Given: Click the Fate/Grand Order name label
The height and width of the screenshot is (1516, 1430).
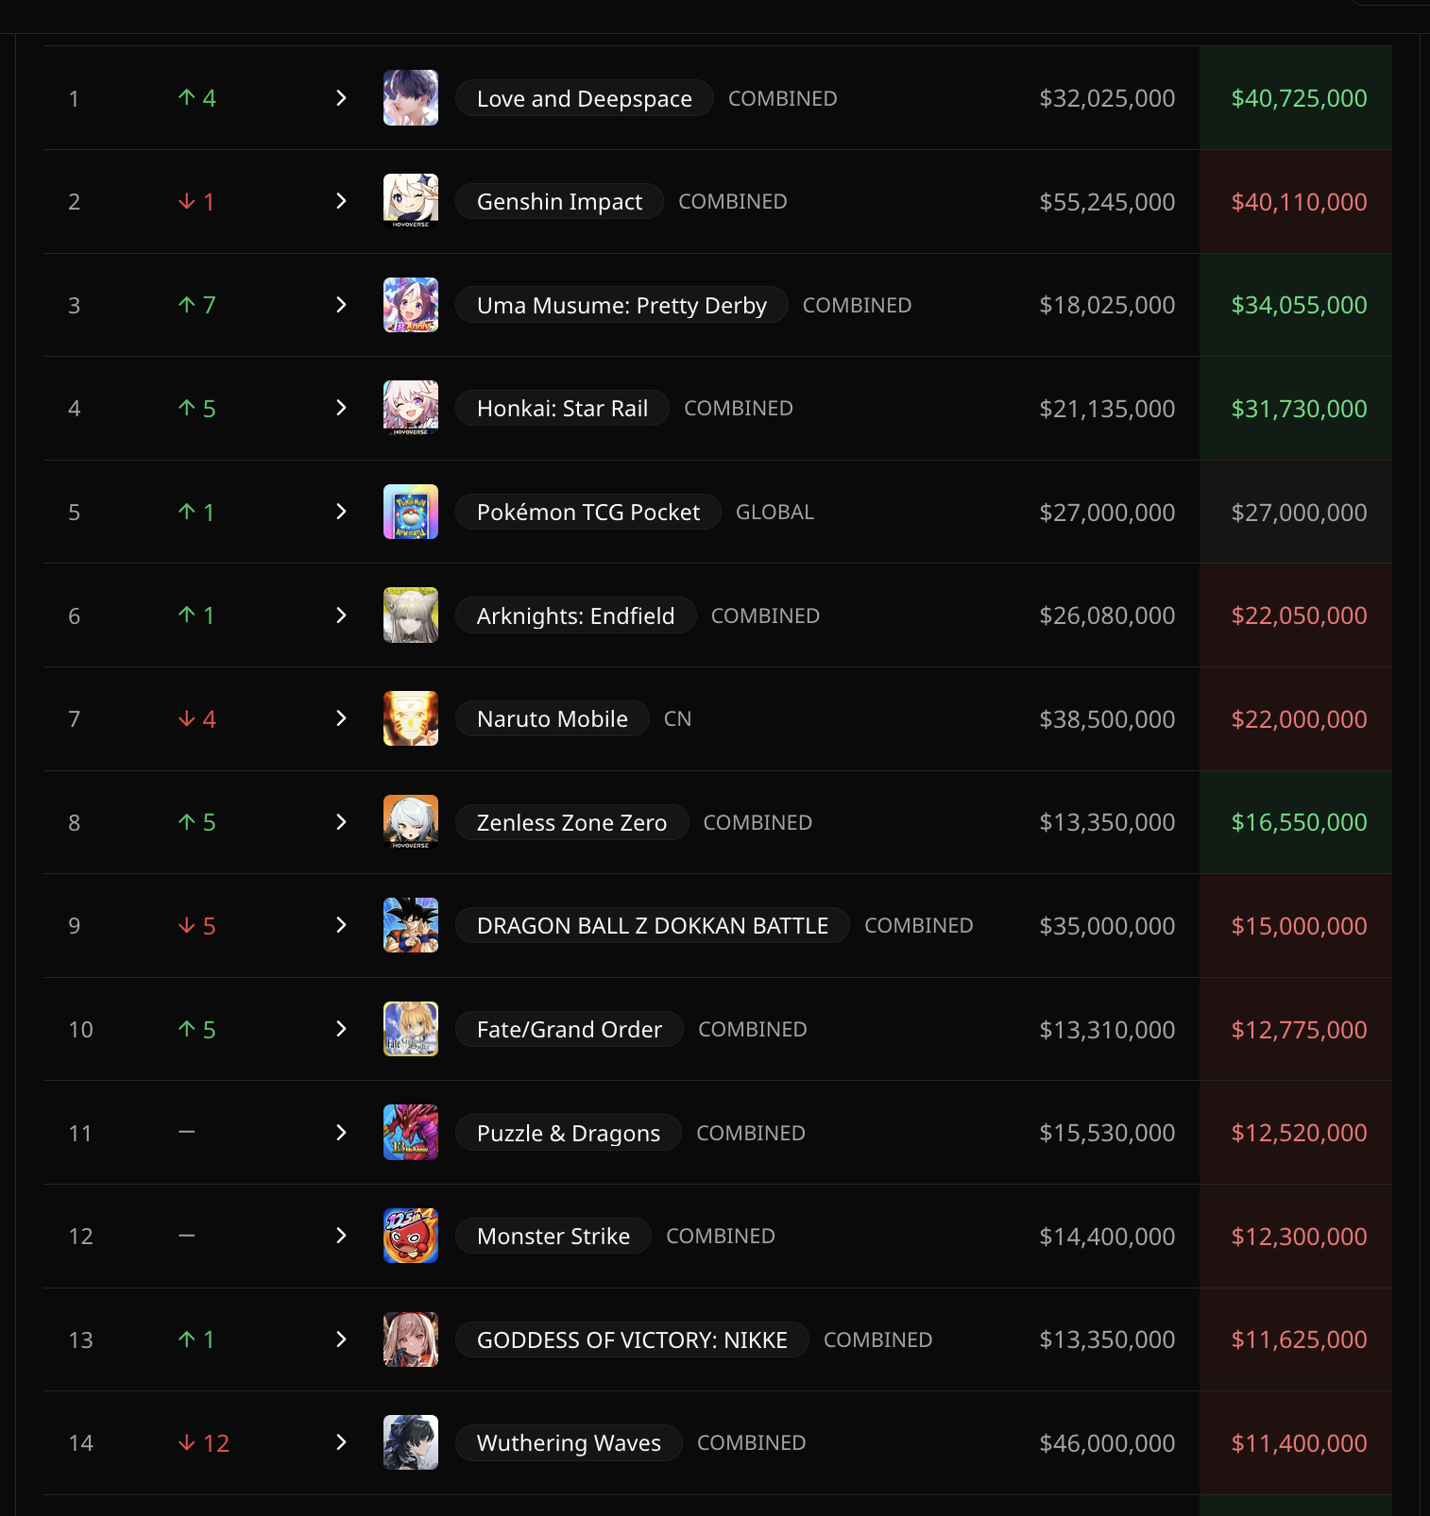Looking at the screenshot, I should click(x=569, y=1029).
